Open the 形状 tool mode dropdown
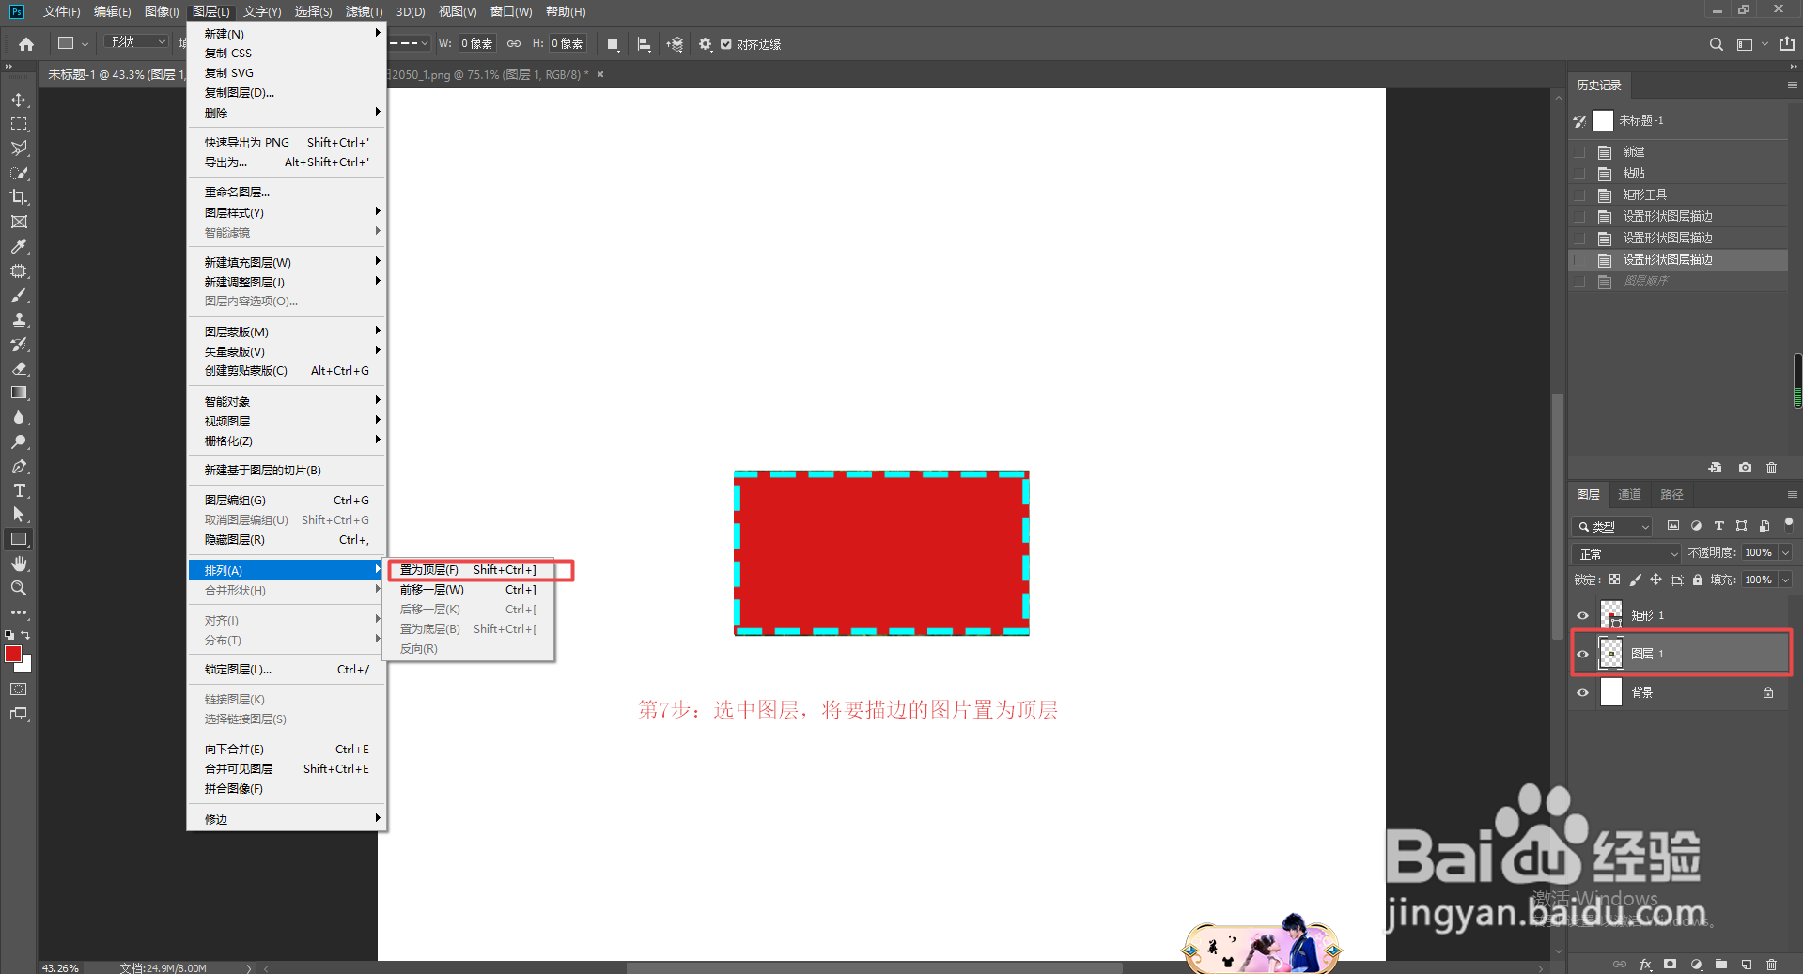 136,42
